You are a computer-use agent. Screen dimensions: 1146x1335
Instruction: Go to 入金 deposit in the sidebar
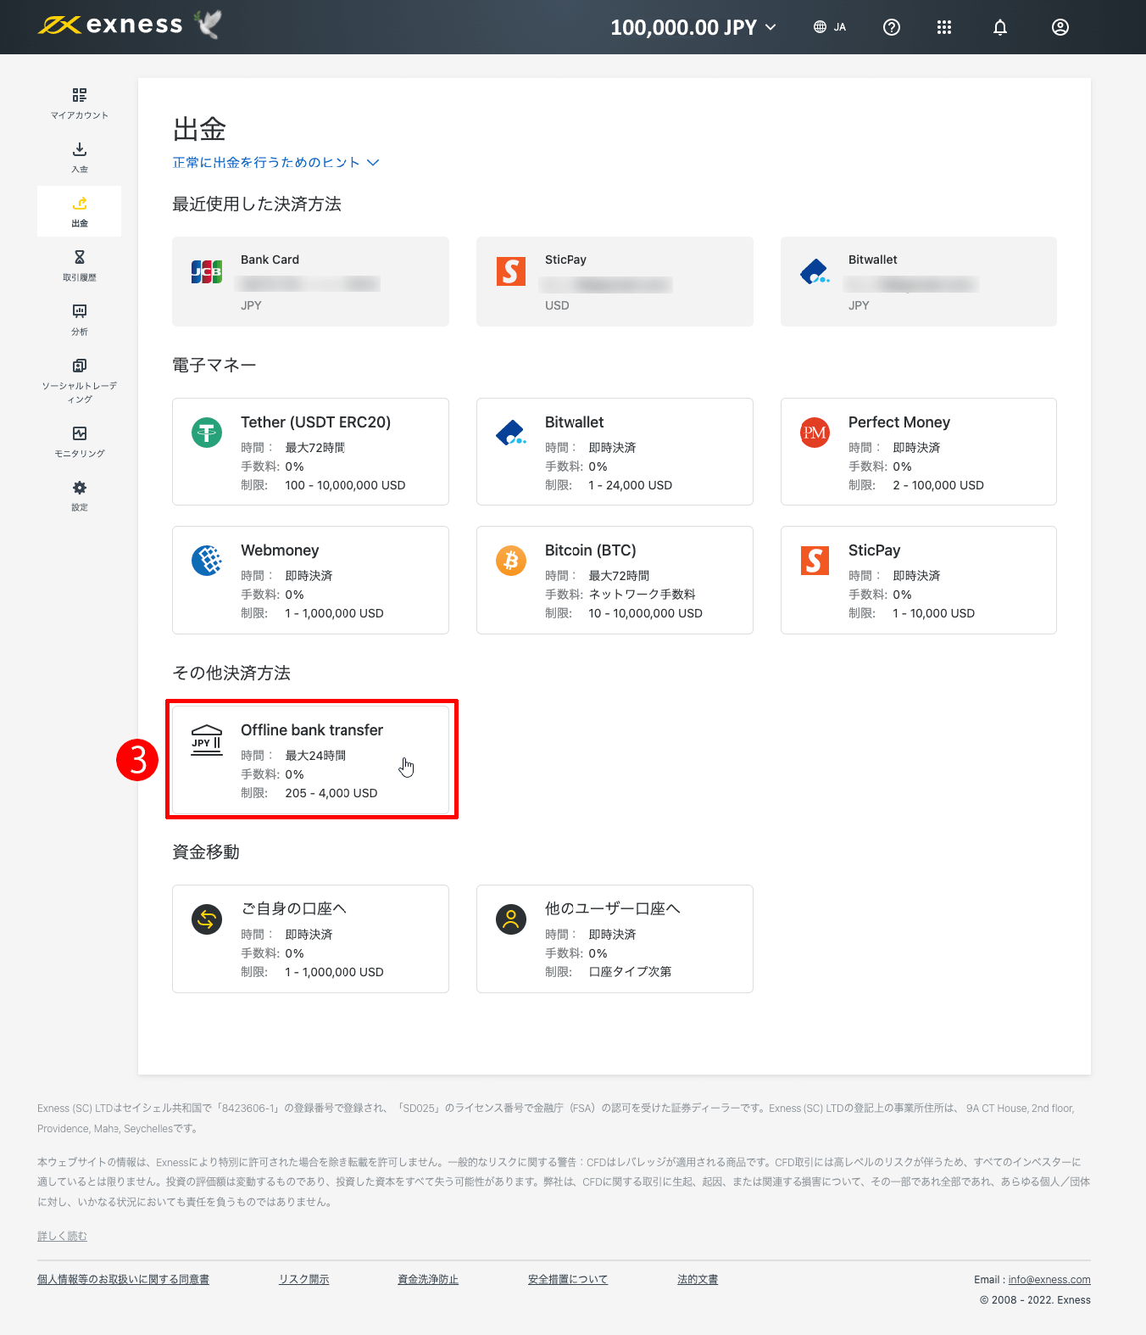click(x=80, y=158)
